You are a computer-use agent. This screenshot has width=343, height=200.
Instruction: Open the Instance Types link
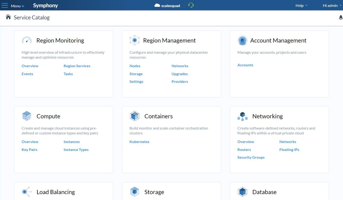[x=76, y=149]
